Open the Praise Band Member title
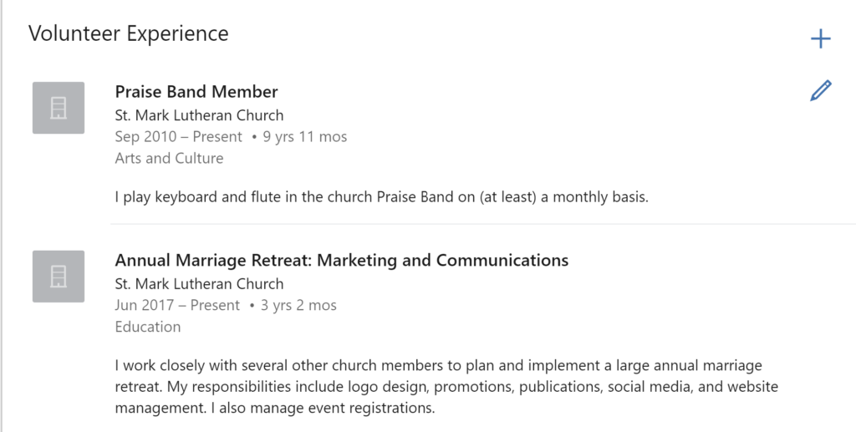The width and height of the screenshot is (856, 432). point(196,92)
